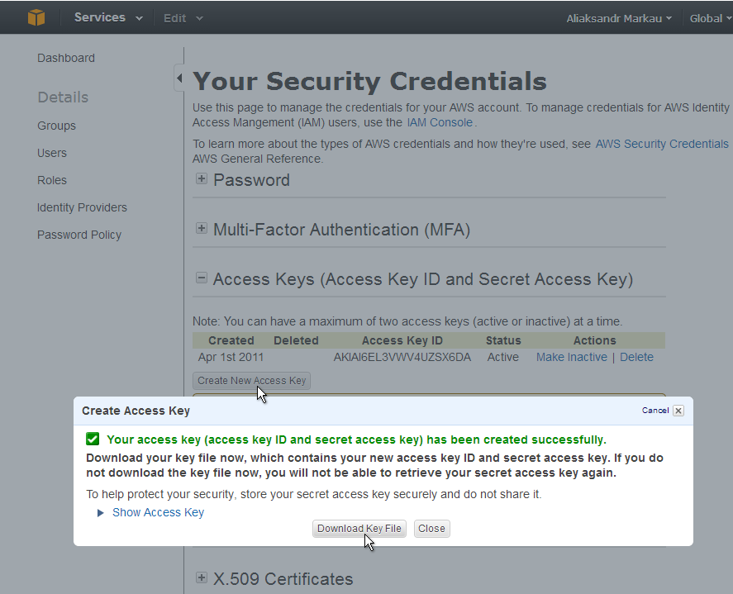Screen dimensions: 733x594
Task: Expand Show Access Key disclosure triangle
Action: pyautogui.click(x=100, y=513)
